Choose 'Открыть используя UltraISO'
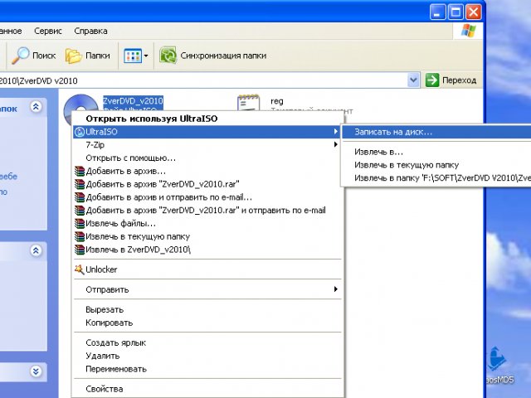 (x=207, y=119)
